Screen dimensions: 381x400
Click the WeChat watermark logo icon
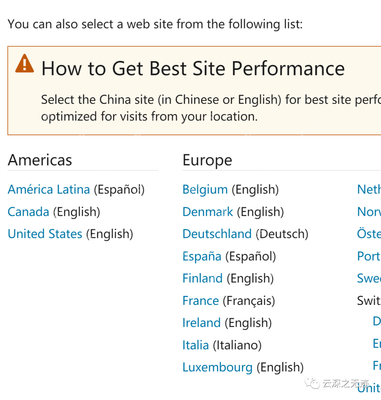313,383
